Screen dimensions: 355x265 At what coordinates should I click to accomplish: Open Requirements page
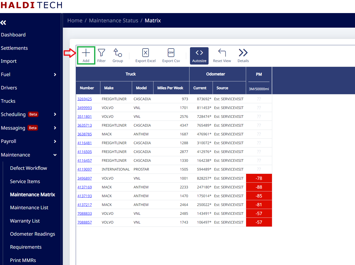point(26,247)
